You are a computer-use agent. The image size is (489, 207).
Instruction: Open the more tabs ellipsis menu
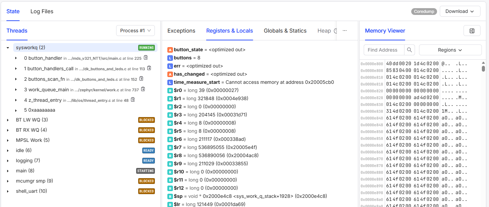click(345, 31)
